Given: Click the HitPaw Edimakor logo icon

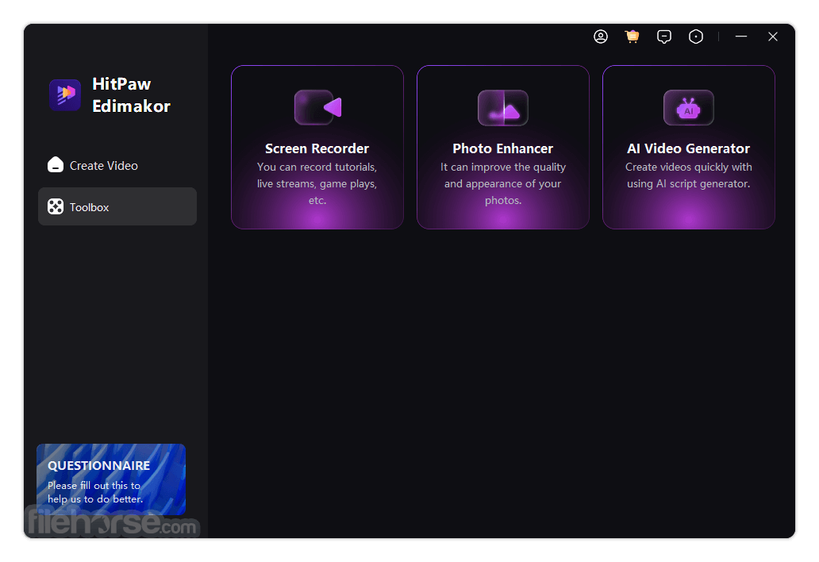Looking at the screenshot, I should pyautogui.click(x=65, y=94).
